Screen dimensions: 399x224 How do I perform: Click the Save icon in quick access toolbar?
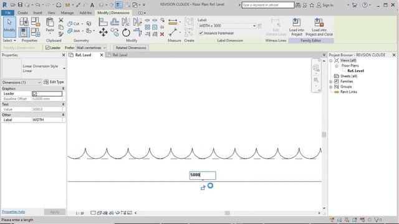pyautogui.click(x=20, y=5)
